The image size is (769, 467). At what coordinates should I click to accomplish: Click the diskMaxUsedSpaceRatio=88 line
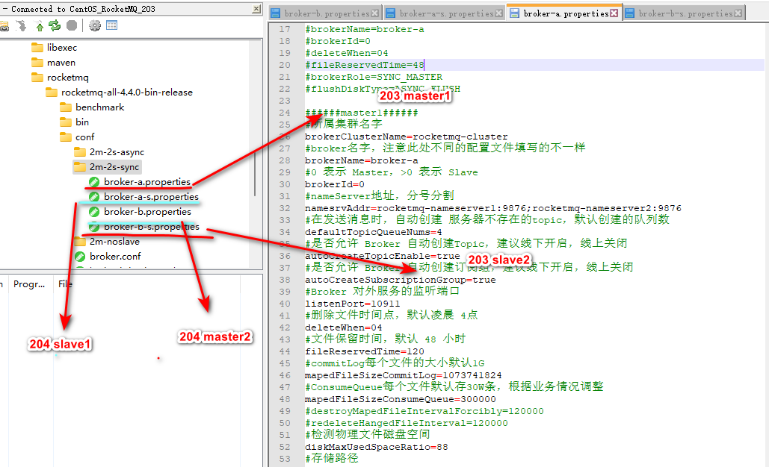tap(376, 447)
